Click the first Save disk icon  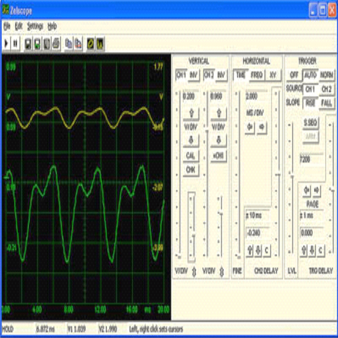pos(28,43)
